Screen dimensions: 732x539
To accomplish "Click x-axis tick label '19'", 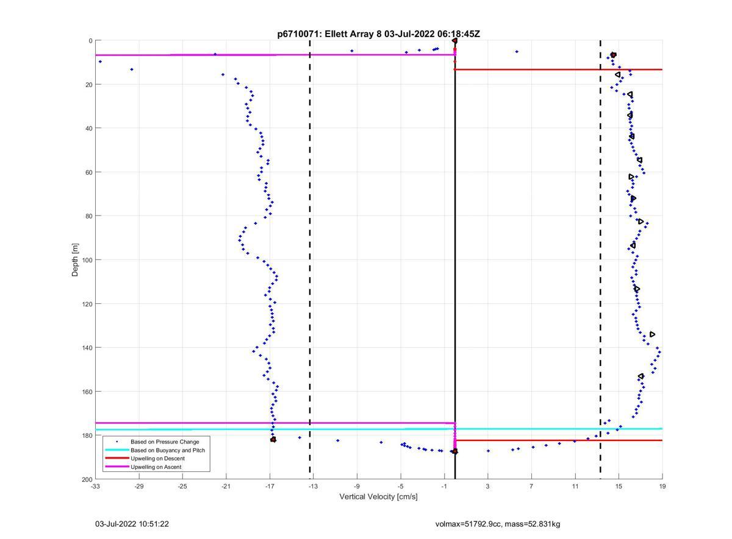I will 662,486.
